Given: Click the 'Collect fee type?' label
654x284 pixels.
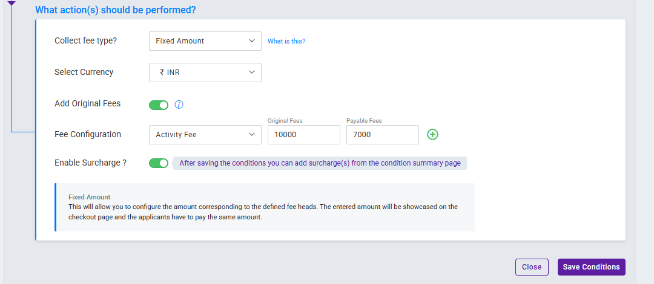Looking at the screenshot, I should click(x=85, y=41).
